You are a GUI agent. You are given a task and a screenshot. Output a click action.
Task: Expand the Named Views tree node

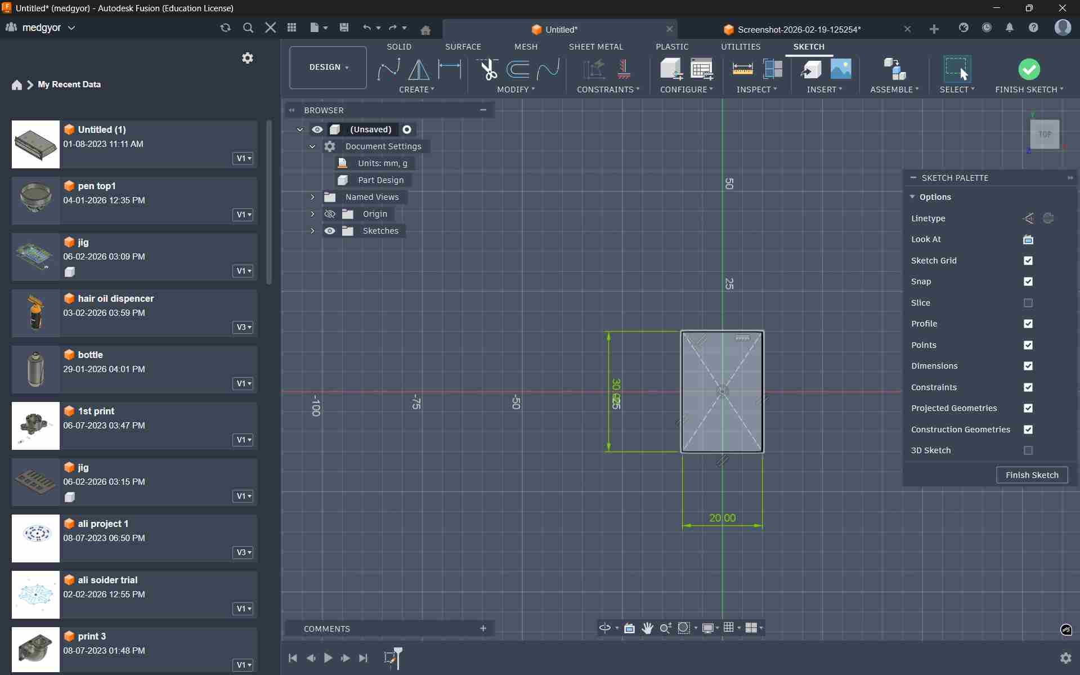tap(312, 197)
